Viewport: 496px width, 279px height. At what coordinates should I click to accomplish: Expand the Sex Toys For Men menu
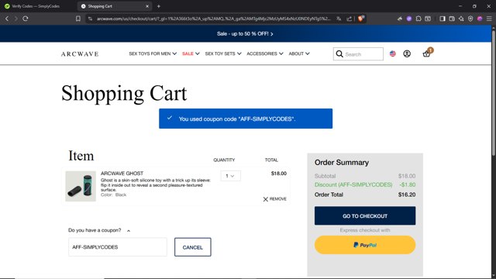click(153, 53)
